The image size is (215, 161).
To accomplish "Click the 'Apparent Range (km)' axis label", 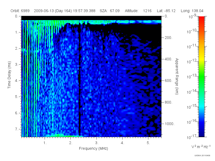I will (x=177, y=76).
